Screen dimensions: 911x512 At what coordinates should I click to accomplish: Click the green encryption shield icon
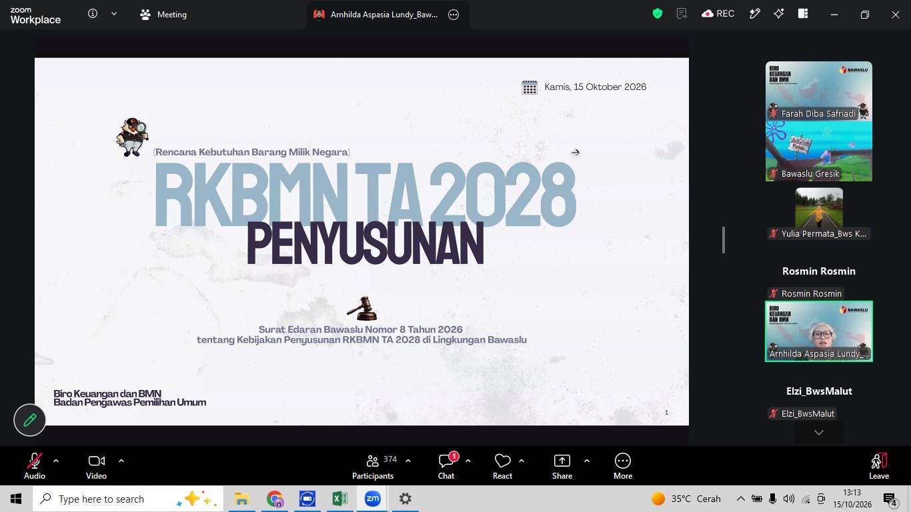658,14
